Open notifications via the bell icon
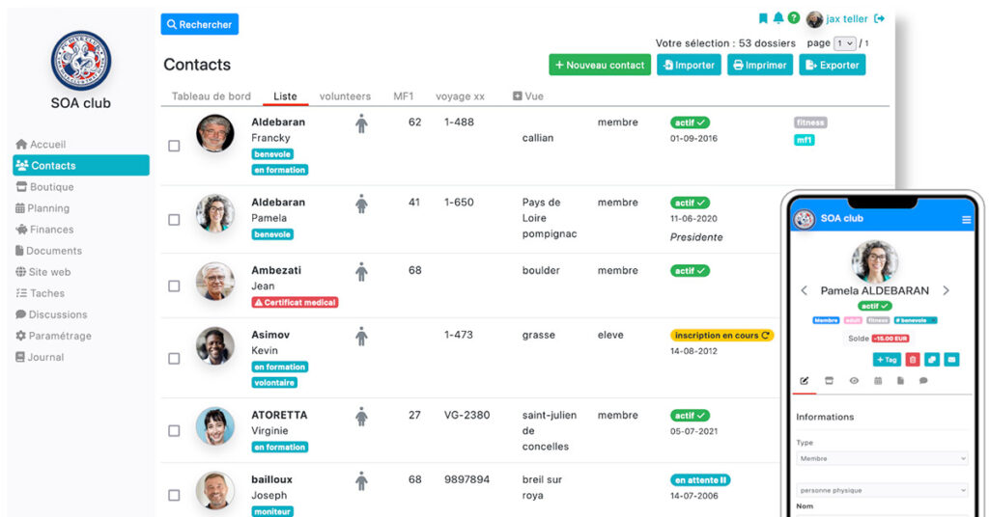Viewport: 989px width, 517px height. (x=778, y=18)
